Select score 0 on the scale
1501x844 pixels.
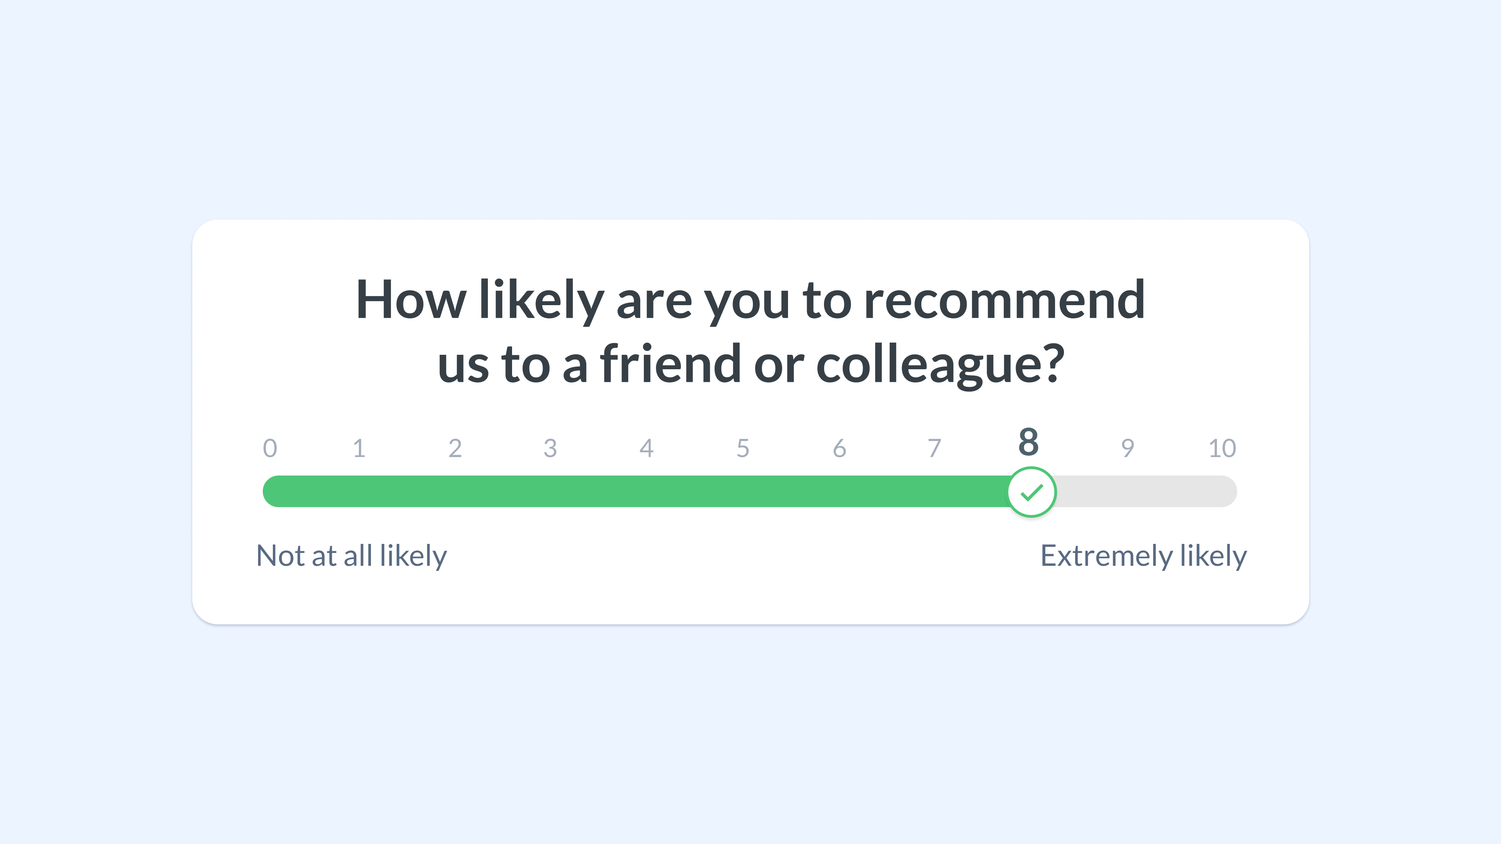[270, 448]
